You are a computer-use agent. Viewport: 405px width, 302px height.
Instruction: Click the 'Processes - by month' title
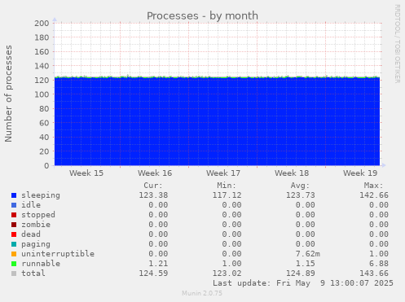coord(202,16)
